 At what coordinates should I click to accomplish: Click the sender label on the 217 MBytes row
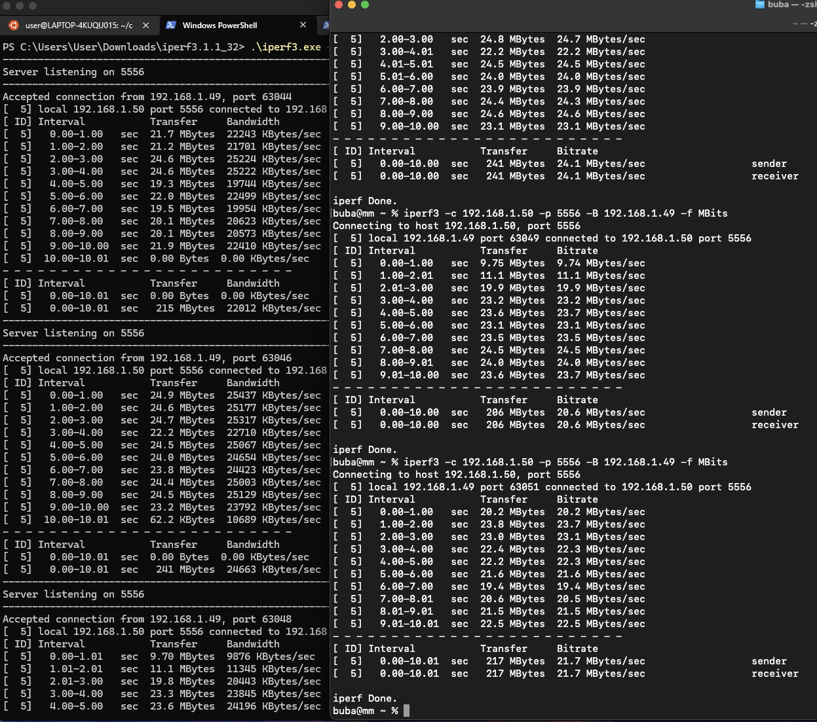coord(769,661)
